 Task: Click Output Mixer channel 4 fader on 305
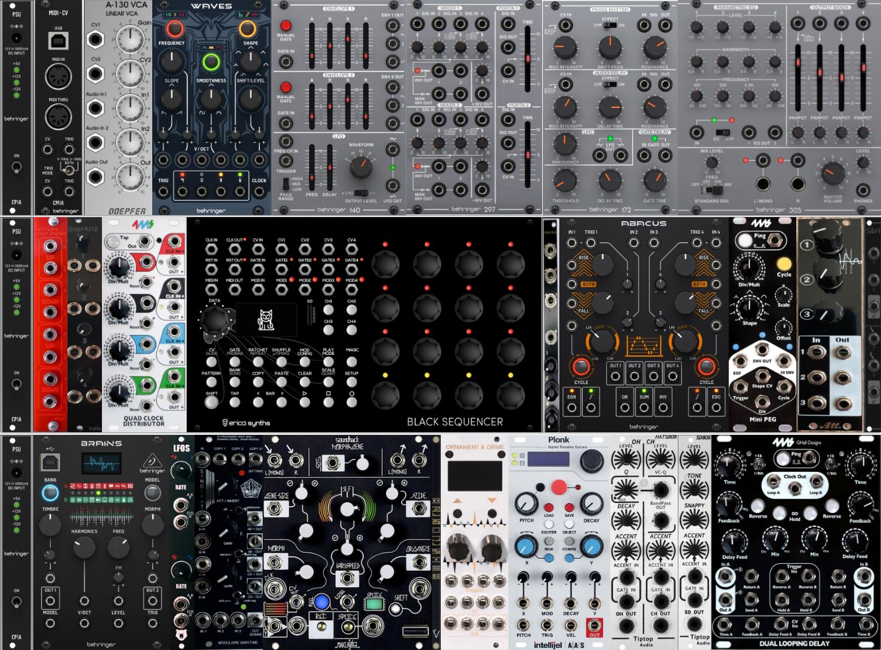[x=862, y=78]
